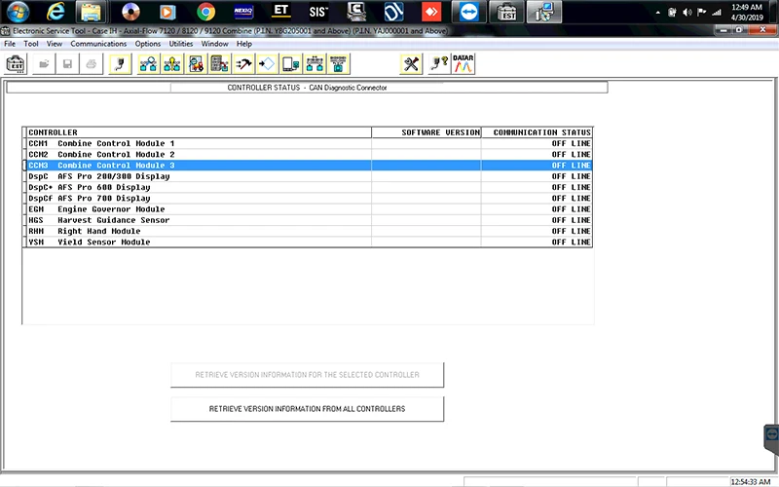
Task: Open the wrench and screwdriver tools icon
Action: [x=411, y=64]
